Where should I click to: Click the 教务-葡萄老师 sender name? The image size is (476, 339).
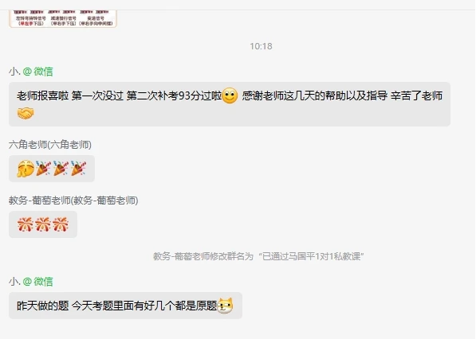tap(73, 201)
